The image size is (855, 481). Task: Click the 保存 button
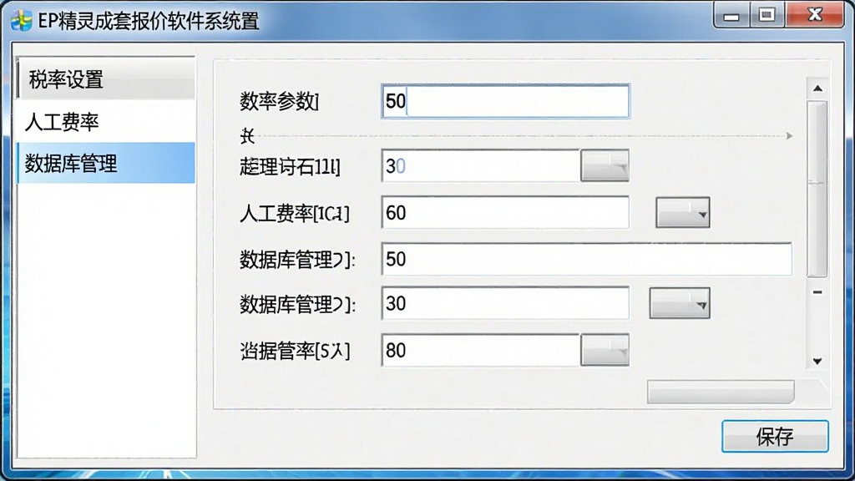click(775, 436)
